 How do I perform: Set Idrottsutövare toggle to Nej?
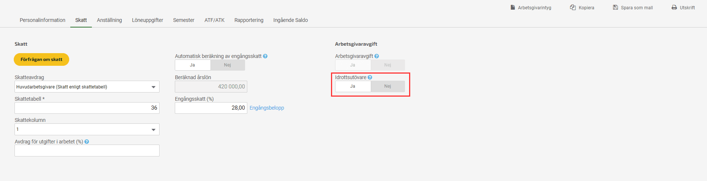click(x=388, y=86)
